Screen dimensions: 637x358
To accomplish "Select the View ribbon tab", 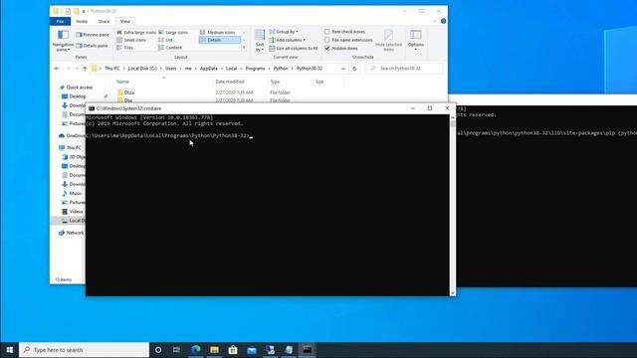I will [x=125, y=21].
